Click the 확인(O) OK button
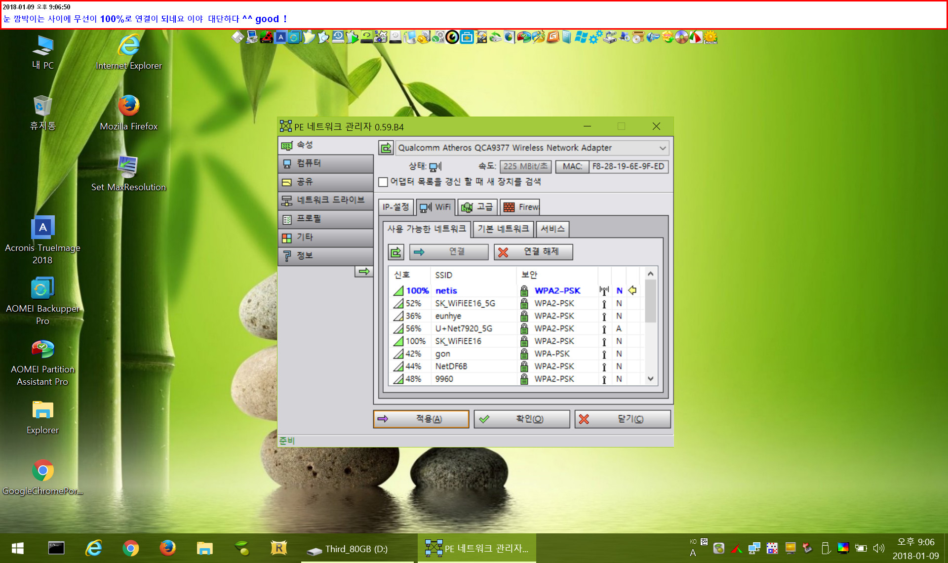 [522, 419]
